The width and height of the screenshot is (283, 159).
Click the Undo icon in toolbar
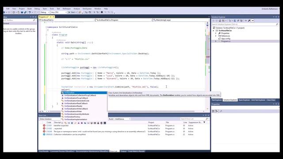(x=30, y=12)
